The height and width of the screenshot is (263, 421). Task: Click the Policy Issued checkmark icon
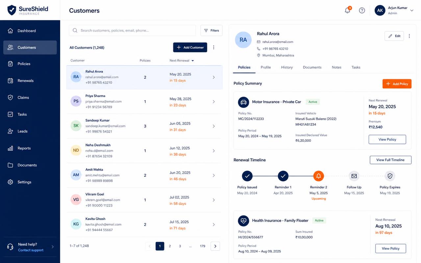(x=247, y=176)
